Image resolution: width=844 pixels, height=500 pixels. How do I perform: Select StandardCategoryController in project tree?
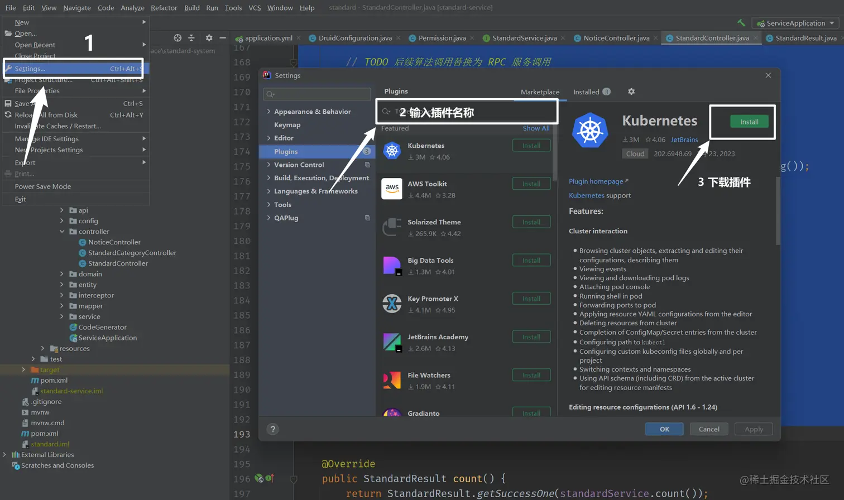pos(132,253)
